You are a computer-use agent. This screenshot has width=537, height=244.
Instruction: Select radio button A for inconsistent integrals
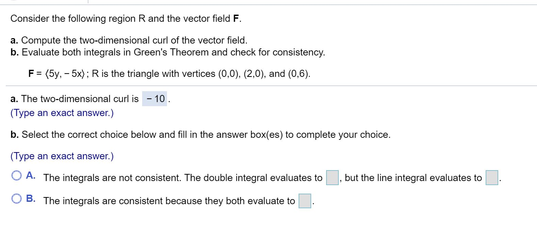[16, 175]
